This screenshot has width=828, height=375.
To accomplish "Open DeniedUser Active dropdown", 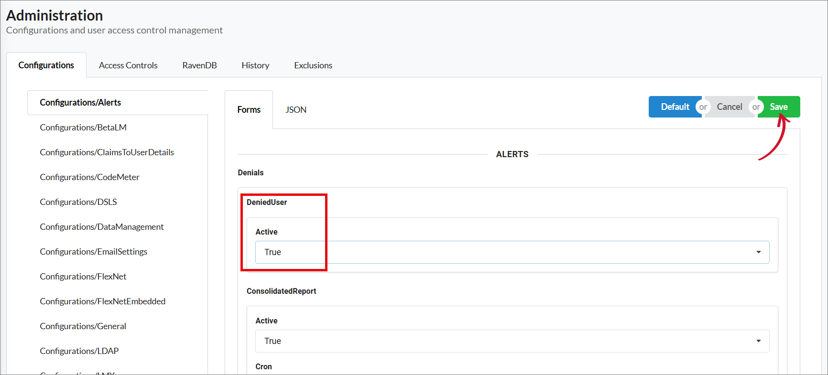I will pyautogui.click(x=512, y=252).
